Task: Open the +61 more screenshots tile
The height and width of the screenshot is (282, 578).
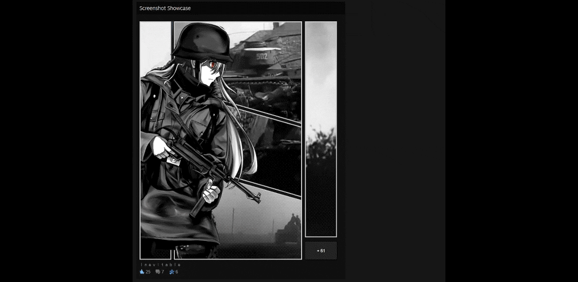Action: (x=321, y=251)
